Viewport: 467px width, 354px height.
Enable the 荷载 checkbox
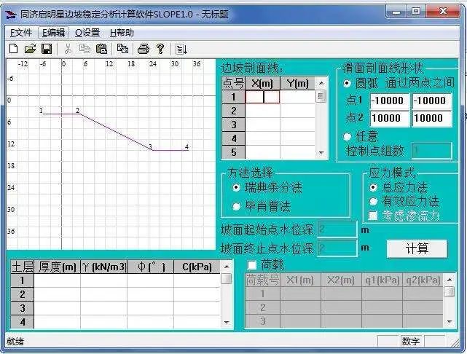253,265
